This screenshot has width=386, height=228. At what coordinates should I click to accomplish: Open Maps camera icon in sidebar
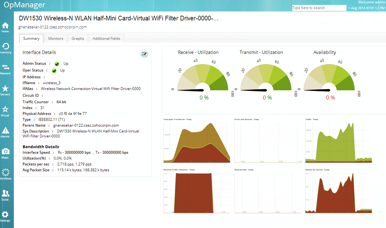pyautogui.click(x=5, y=153)
